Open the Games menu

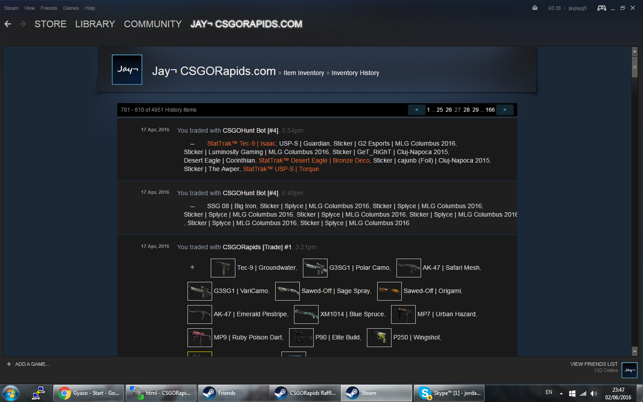(71, 8)
